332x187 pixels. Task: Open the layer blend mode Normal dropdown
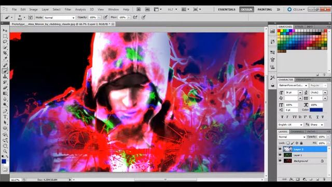pos(292,137)
